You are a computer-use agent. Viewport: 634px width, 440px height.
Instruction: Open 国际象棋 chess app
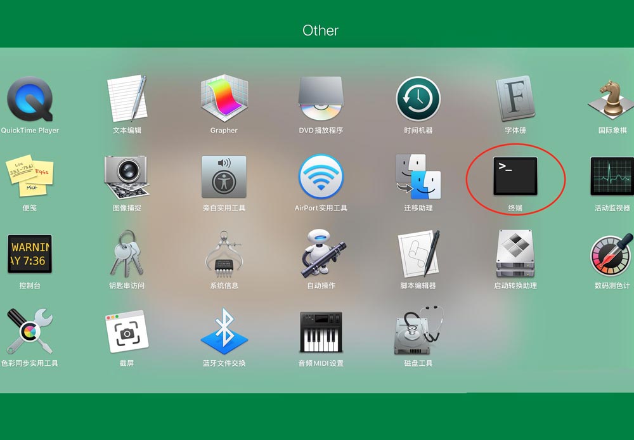(x=612, y=98)
